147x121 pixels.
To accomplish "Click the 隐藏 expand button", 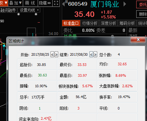I will 45,3.
